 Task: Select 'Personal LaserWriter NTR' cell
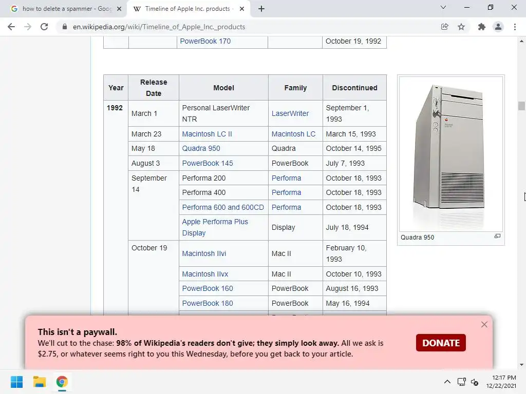coord(223,113)
